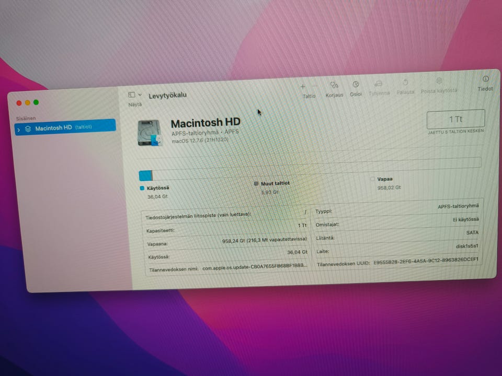Open the Osioi partition tool
The height and width of the screenshot is (376, 502).
coord(356,85)
